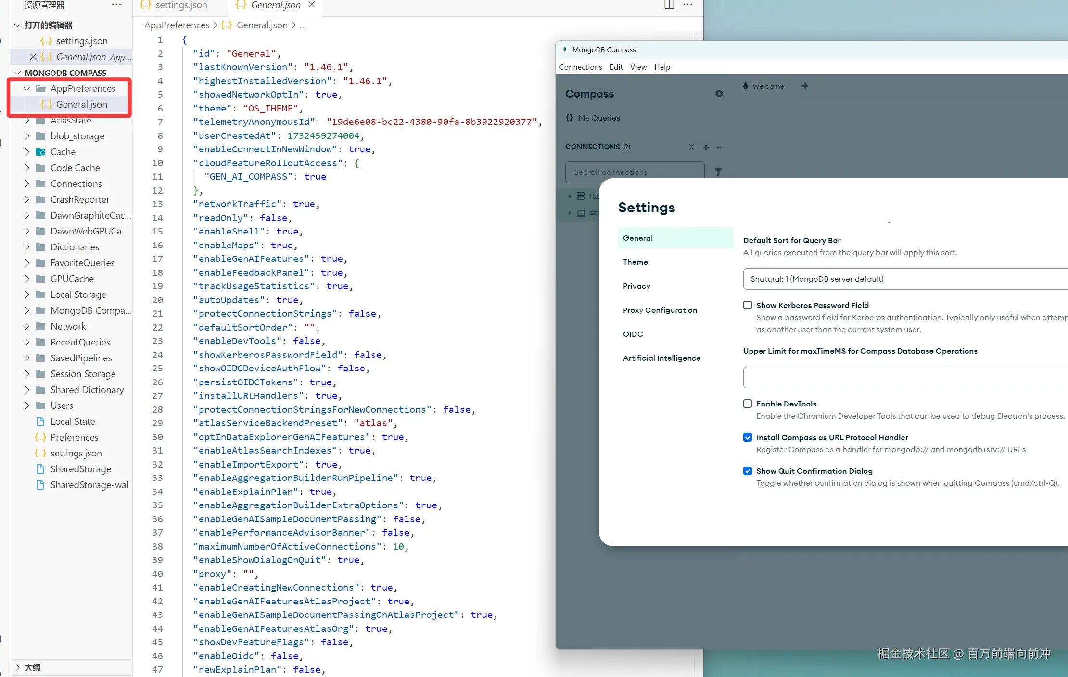This screenshot has width=1068, height=677.
Task: Click the add new connection plus icon
Action: [x=706, y=147]
